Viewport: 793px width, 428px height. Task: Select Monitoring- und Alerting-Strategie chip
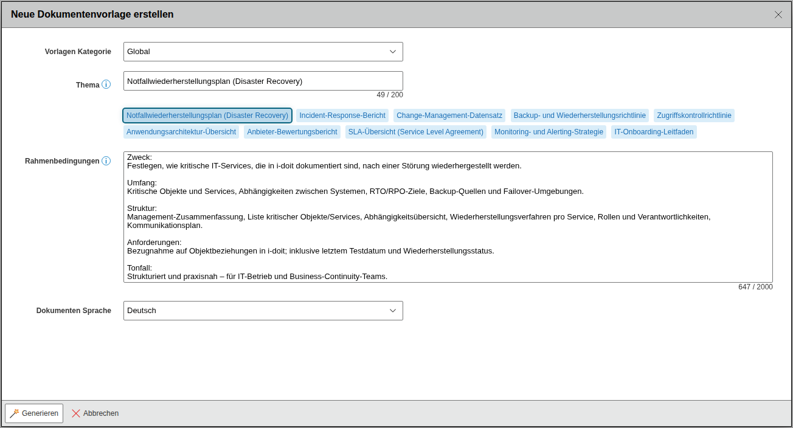point(549,132)
